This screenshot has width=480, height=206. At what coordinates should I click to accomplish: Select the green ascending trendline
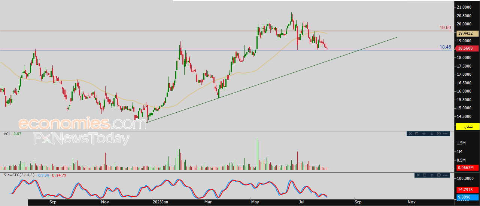tap(272, 79)
